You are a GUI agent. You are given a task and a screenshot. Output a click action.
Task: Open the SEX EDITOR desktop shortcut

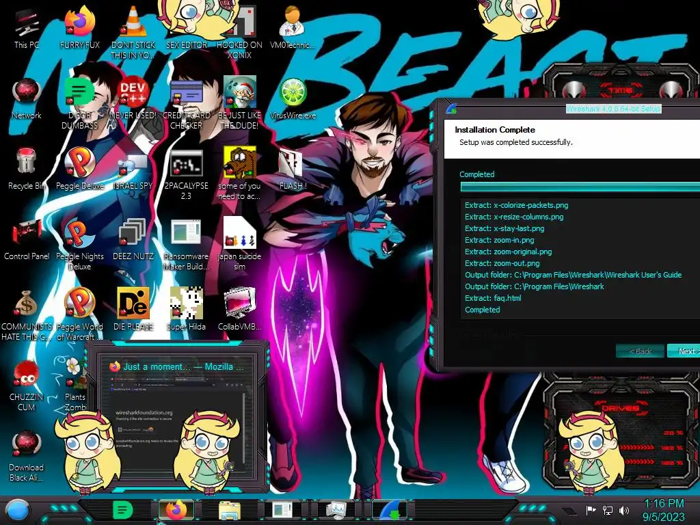(186, 27)
